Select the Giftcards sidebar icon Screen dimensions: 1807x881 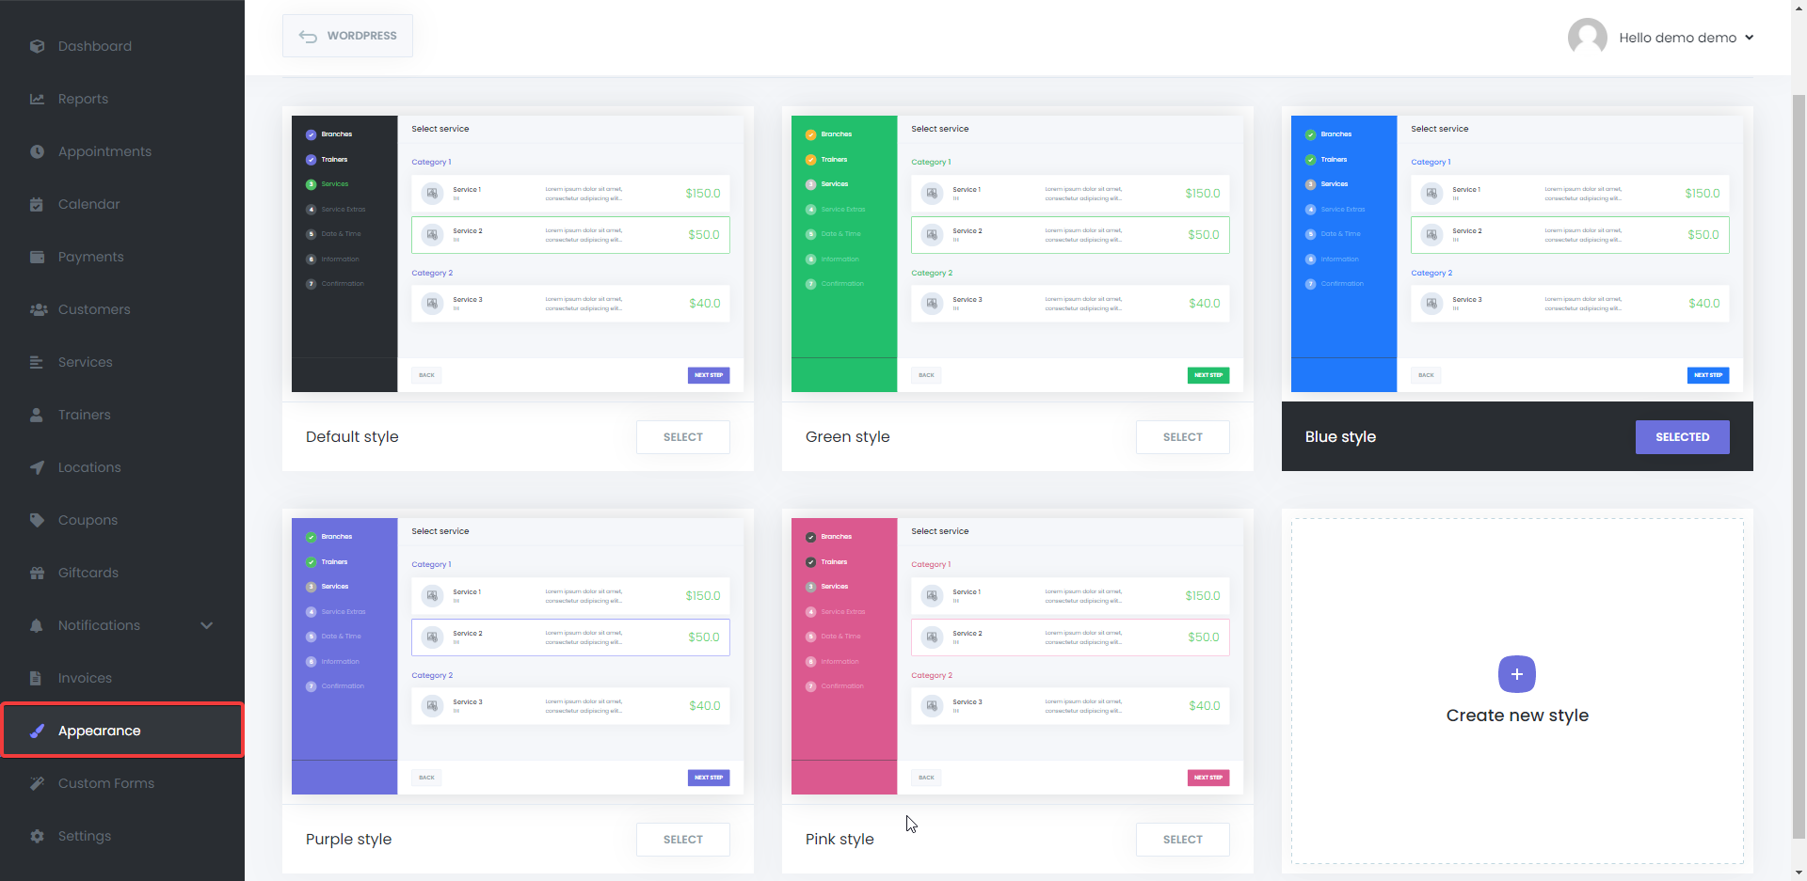[x=37, y=572]
